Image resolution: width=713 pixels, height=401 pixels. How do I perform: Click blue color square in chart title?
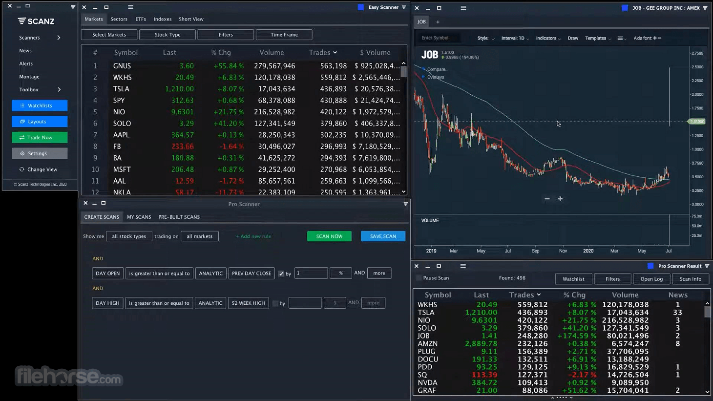[x=625, y=8]
